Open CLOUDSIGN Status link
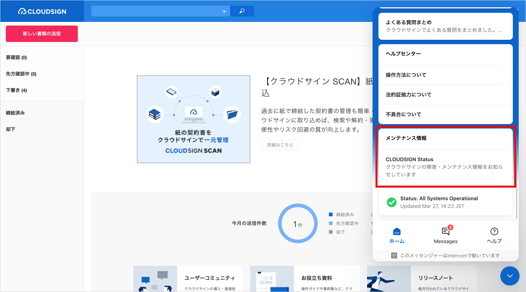Viewport: 526px width, 292px height. [446, 167]
